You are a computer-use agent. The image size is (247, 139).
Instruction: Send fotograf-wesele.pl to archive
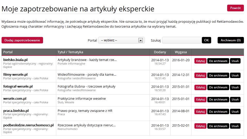click(x=218, y=87)
